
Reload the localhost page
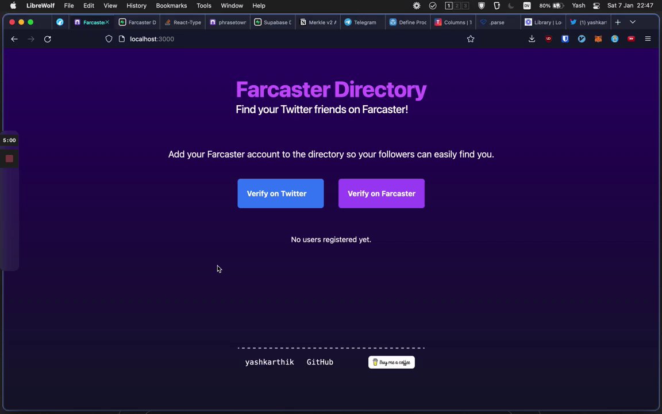pos(48,39)
